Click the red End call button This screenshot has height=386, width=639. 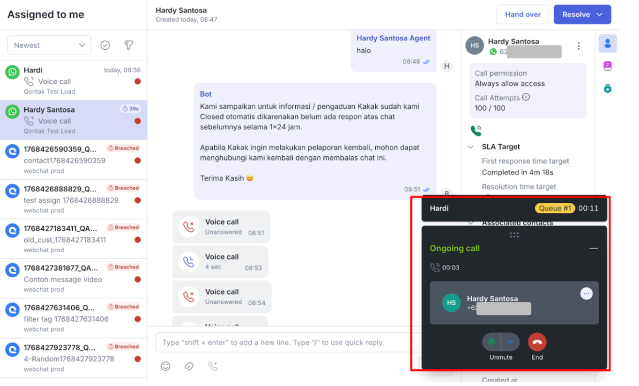[537, 342]
